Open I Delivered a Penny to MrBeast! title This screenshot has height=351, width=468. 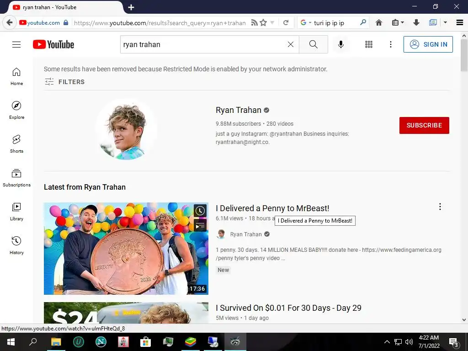coord(272,208)
